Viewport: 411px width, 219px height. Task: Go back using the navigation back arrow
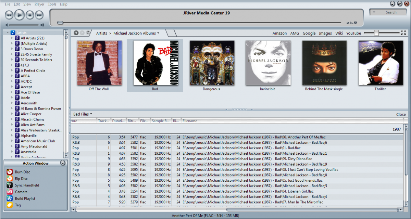pos(76,33)
